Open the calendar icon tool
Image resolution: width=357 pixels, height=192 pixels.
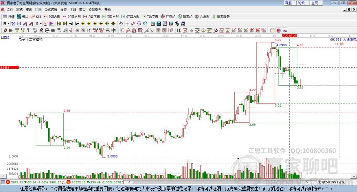click(x=153, y=24)
